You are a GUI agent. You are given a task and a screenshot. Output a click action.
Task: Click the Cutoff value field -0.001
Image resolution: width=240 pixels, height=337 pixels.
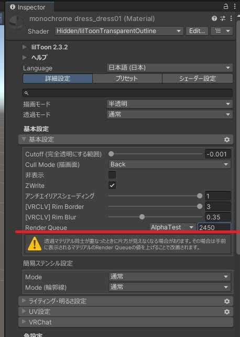(x=217, y=154)
